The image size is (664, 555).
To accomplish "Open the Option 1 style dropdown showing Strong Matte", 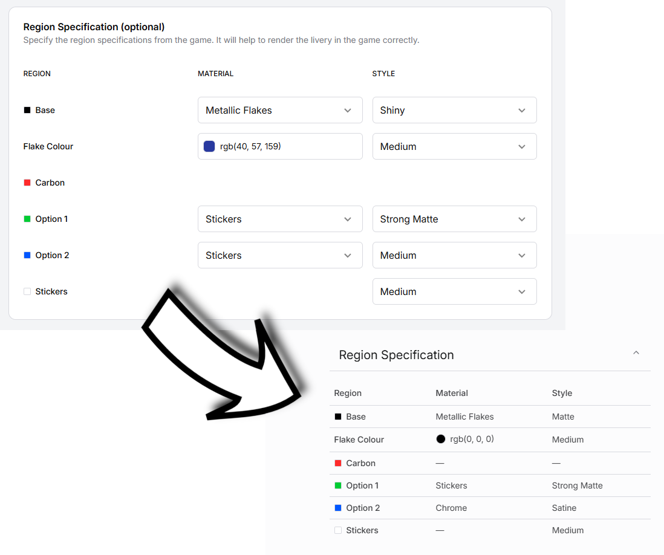I will 454,219.
